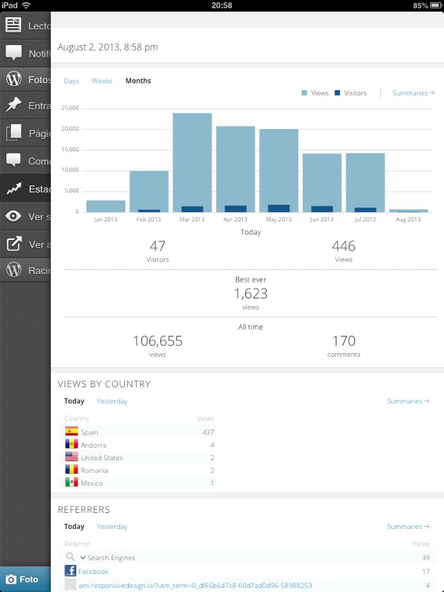Click the 437 views value for Spain
The image size is (444, 592).
pyautogui.click(x=208, y=432)
